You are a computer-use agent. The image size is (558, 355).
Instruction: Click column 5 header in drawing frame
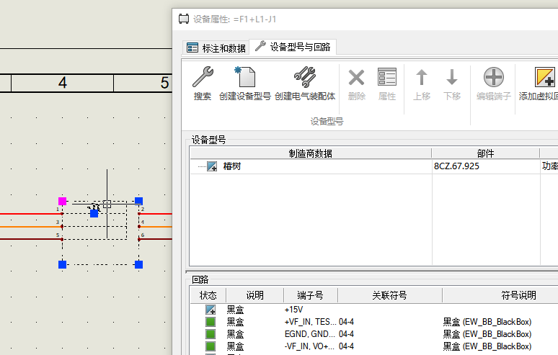click(164, 83)
